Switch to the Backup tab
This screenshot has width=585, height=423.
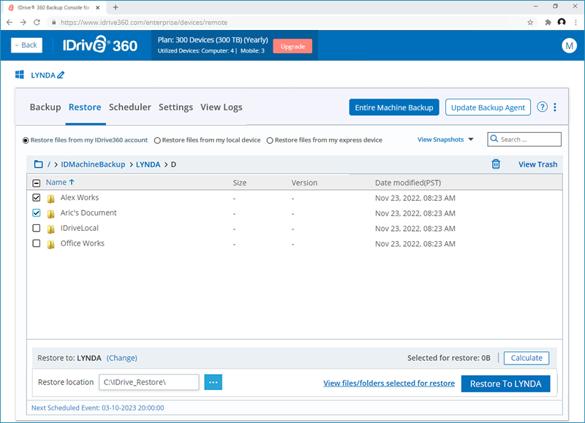point(45,107)
